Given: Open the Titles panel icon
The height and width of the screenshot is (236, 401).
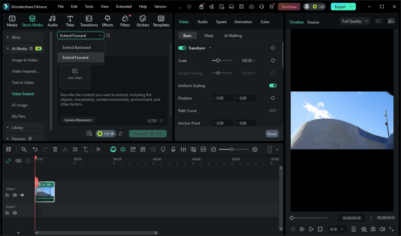Looking at the screenshot, I should [70, 21].
